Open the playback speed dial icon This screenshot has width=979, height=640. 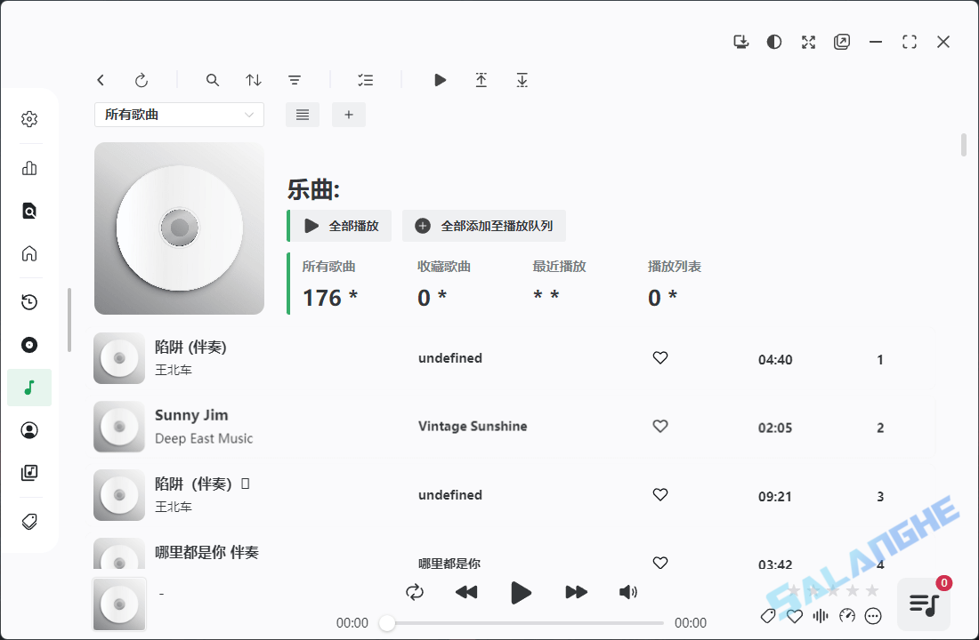point(846,615)
